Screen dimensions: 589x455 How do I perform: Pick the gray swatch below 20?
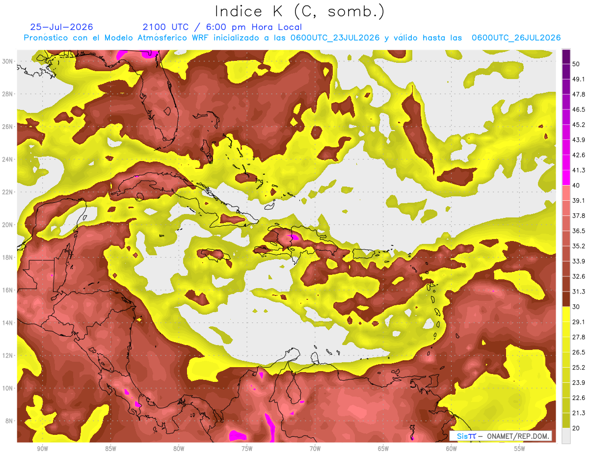tap(566, 435)
